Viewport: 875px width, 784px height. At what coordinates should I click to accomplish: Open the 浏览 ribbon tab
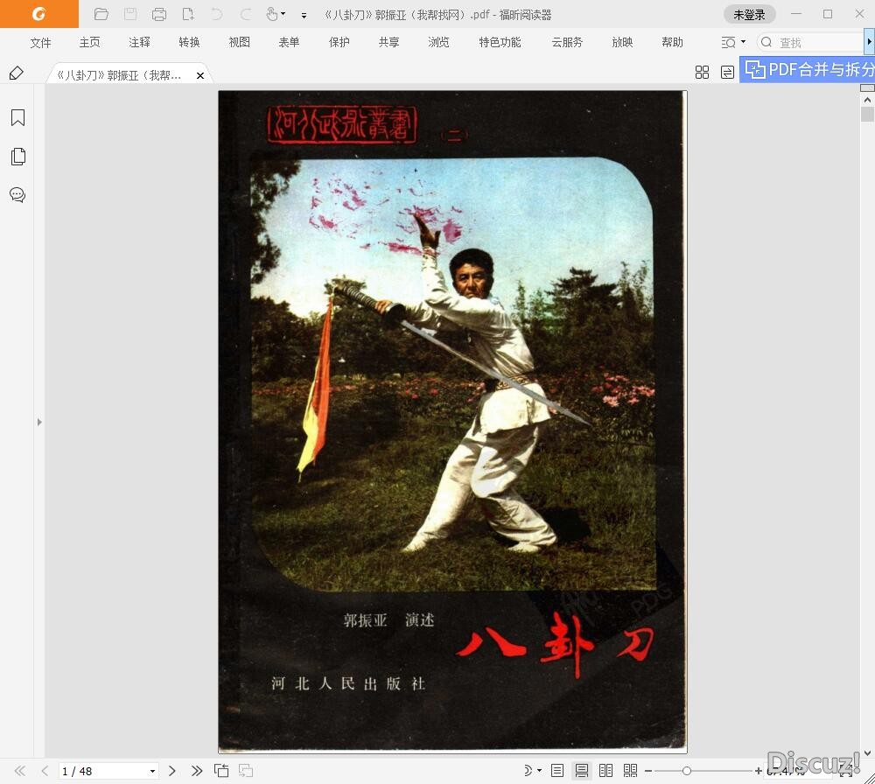[x=438, y=42]
